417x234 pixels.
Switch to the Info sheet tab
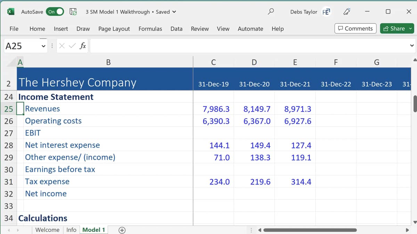pyautogui.click(x=71, y=230)
